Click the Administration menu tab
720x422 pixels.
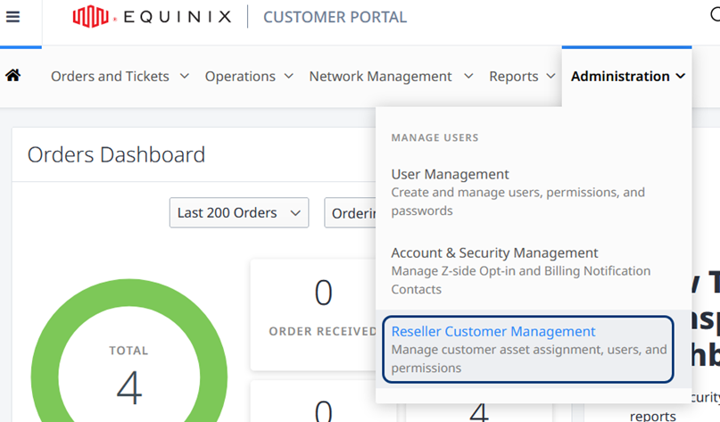[x=627, y=76]
